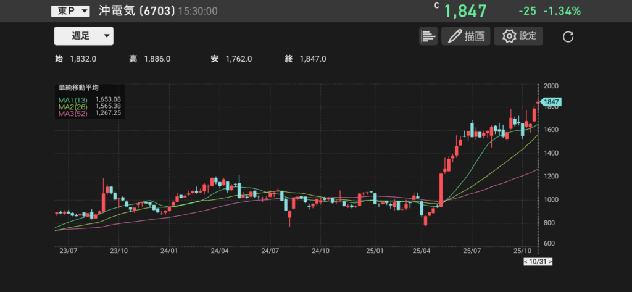Click the pencil icon on 描画 button
Viewport: 632px width, 292px height.
tap(455, 36)
